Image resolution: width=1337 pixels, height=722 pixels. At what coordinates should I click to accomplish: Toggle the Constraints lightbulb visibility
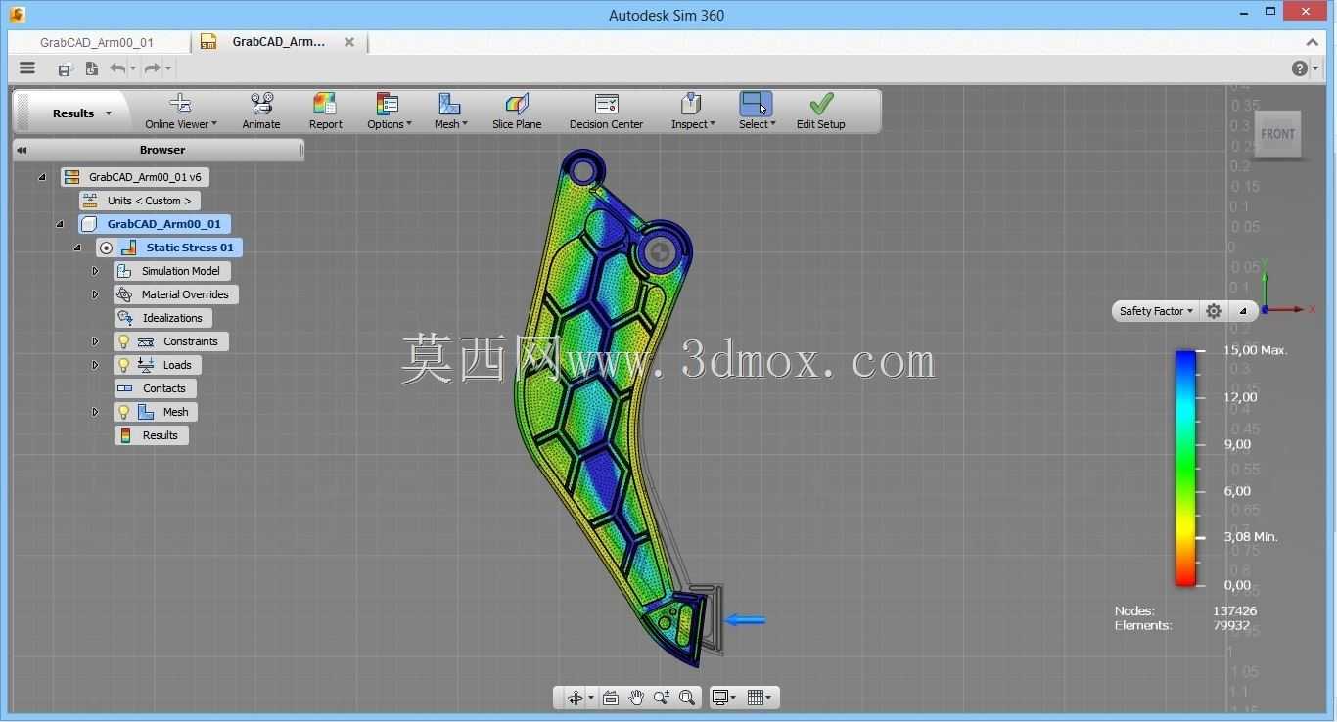(123, 341)
